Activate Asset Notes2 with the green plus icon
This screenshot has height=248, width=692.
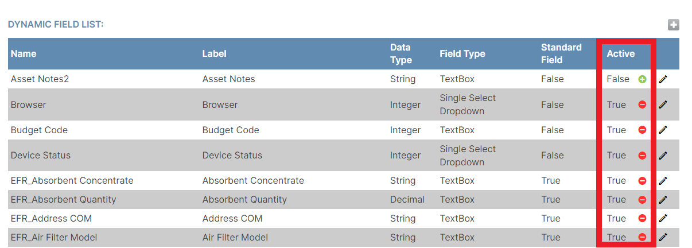point(642,79)
